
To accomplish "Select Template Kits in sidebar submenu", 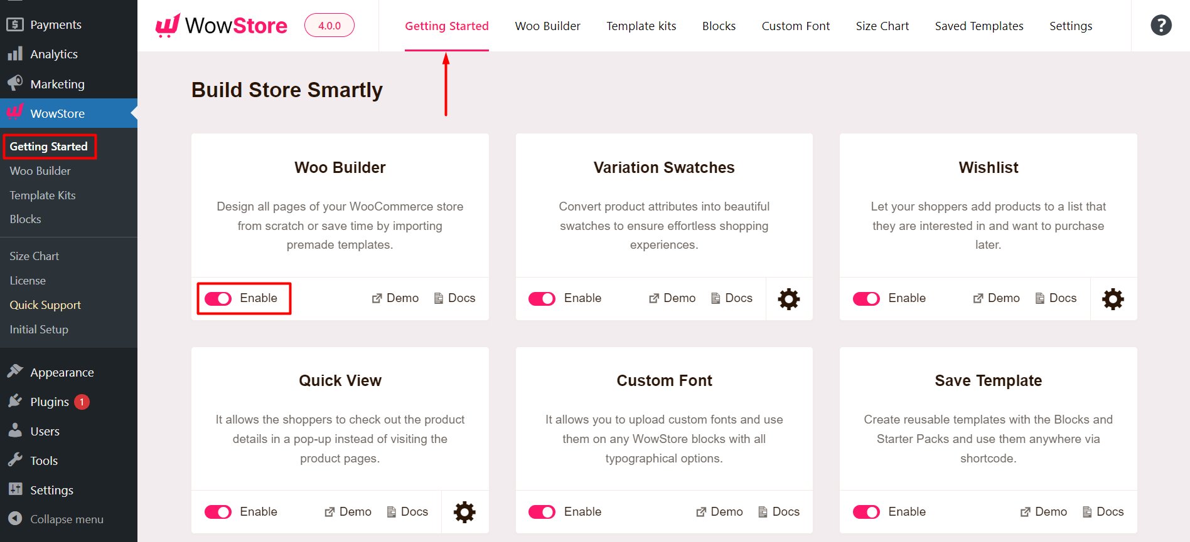I will 43,195.
